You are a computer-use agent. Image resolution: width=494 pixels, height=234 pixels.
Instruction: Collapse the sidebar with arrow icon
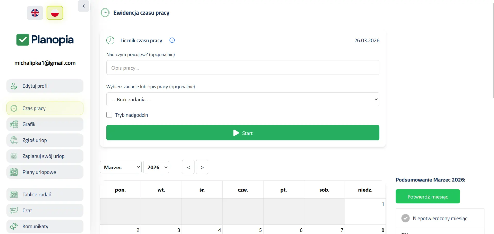coord(83,6)
